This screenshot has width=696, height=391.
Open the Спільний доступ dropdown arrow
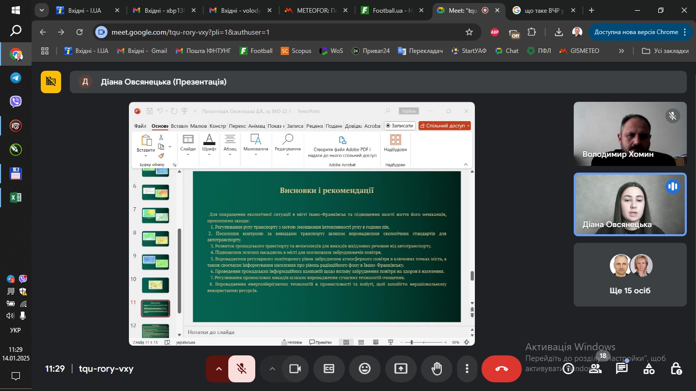coord(467,126)
